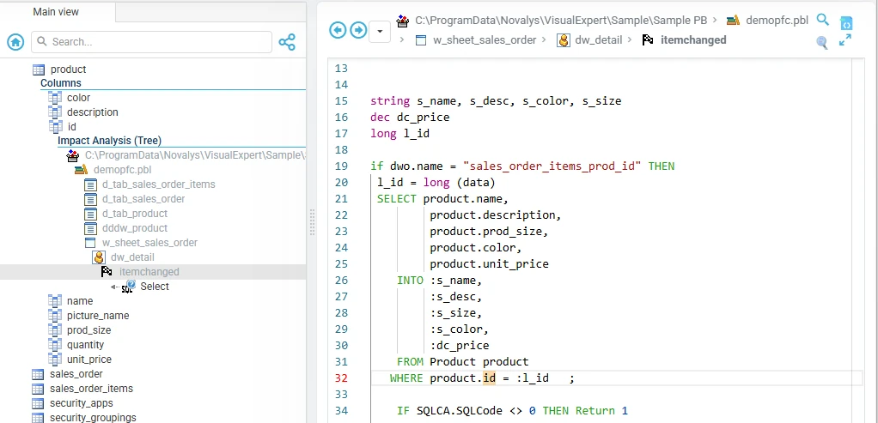Viewport: 878px width, 423px height.
Task: Select d_tab_product in the tree
Action: 134,214
